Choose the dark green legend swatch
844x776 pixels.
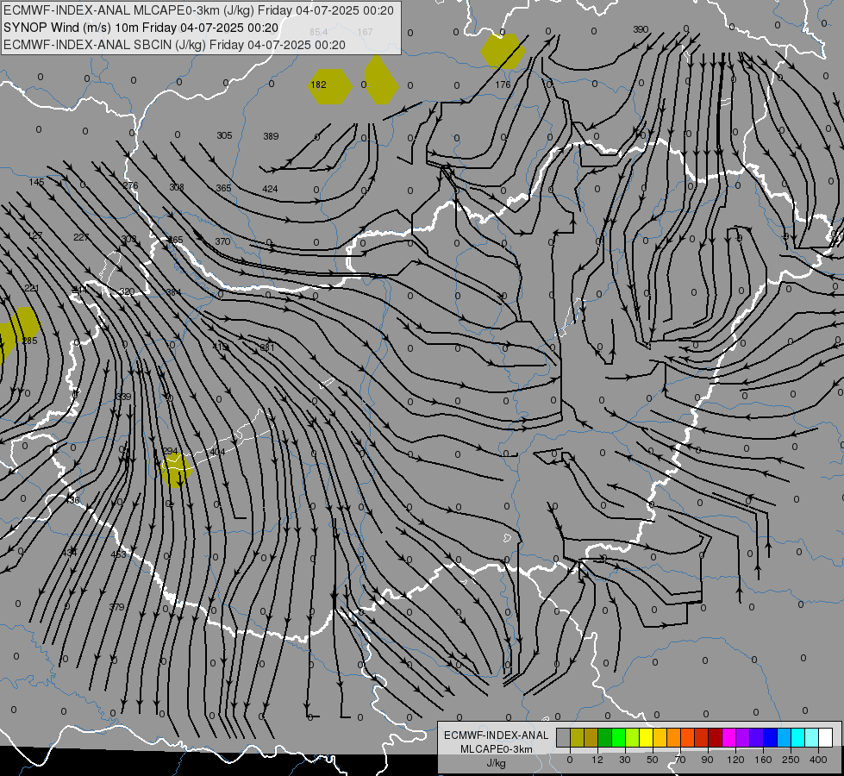pyautogui.click(x=604, y=738)
